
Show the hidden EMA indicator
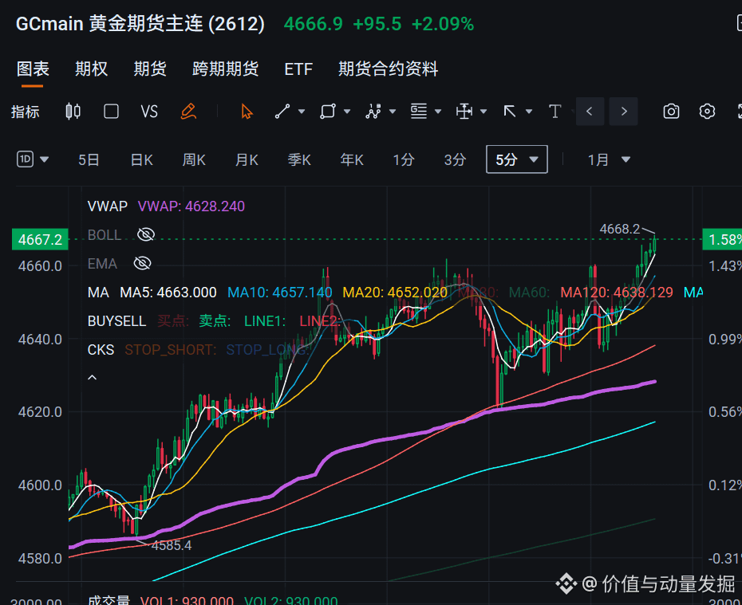pyautogui.click(x=143, y=263)
